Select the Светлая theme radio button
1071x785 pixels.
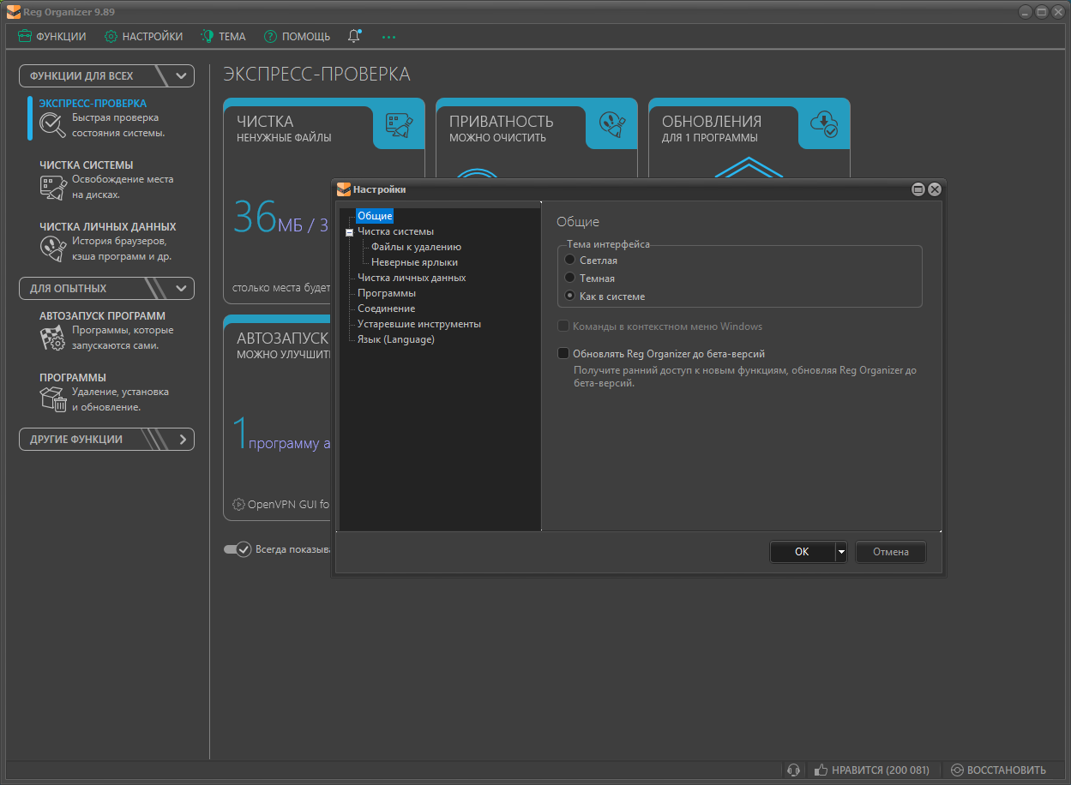pos(569,260)
